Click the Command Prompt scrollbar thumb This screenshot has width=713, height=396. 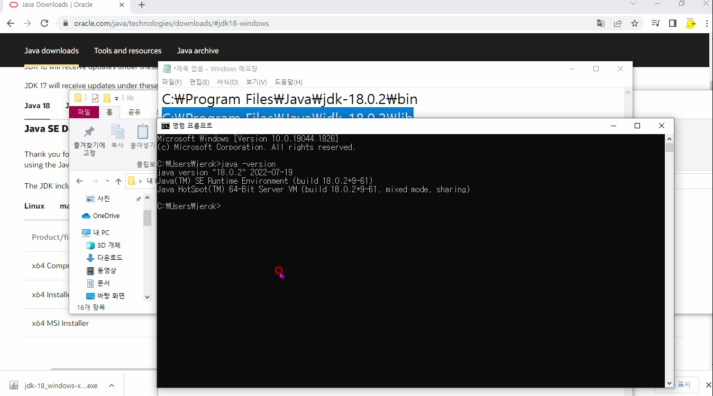670,147
